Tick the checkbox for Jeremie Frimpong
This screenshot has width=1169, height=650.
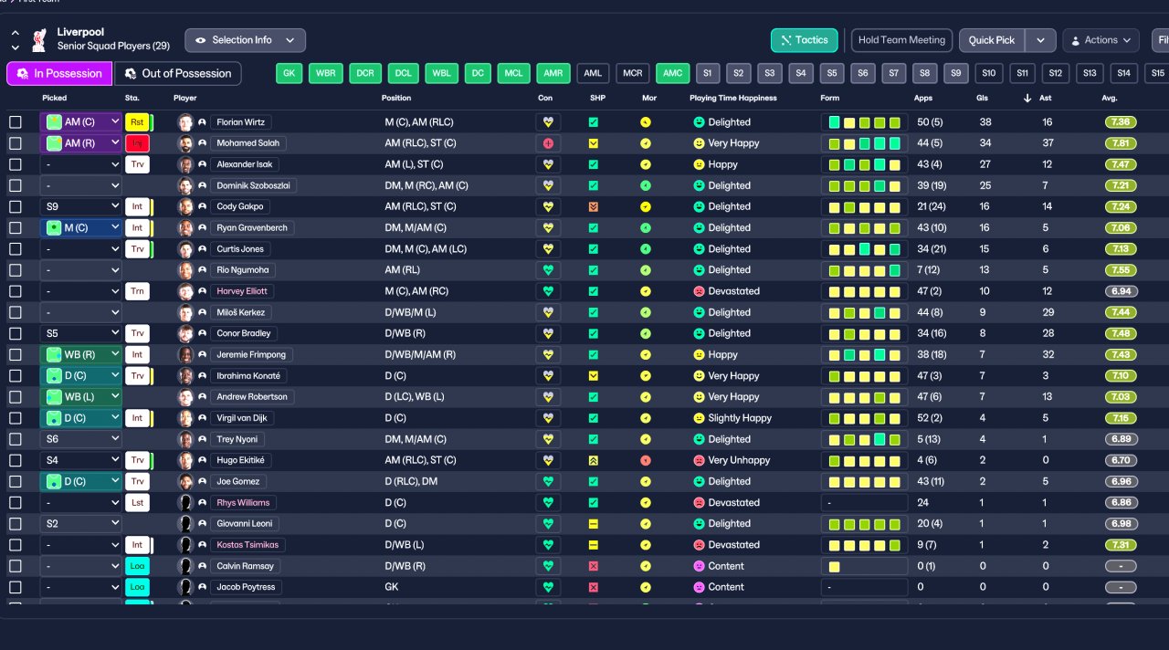[x=16, y=355]
